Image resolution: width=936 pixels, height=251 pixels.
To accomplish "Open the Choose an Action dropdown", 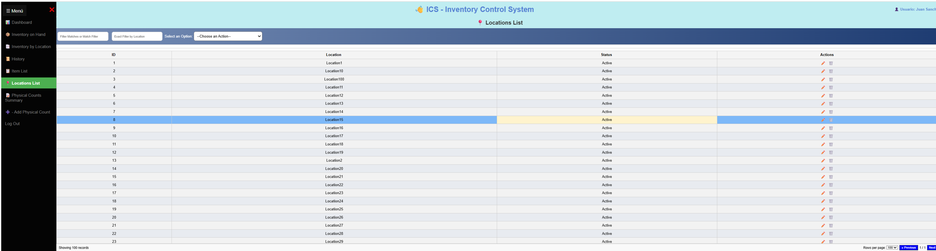I will pos(228,36).
